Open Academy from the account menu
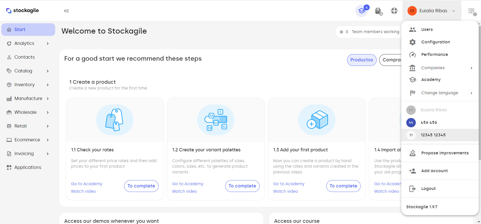Screen dimensions: 481x224 coord(440,80)
